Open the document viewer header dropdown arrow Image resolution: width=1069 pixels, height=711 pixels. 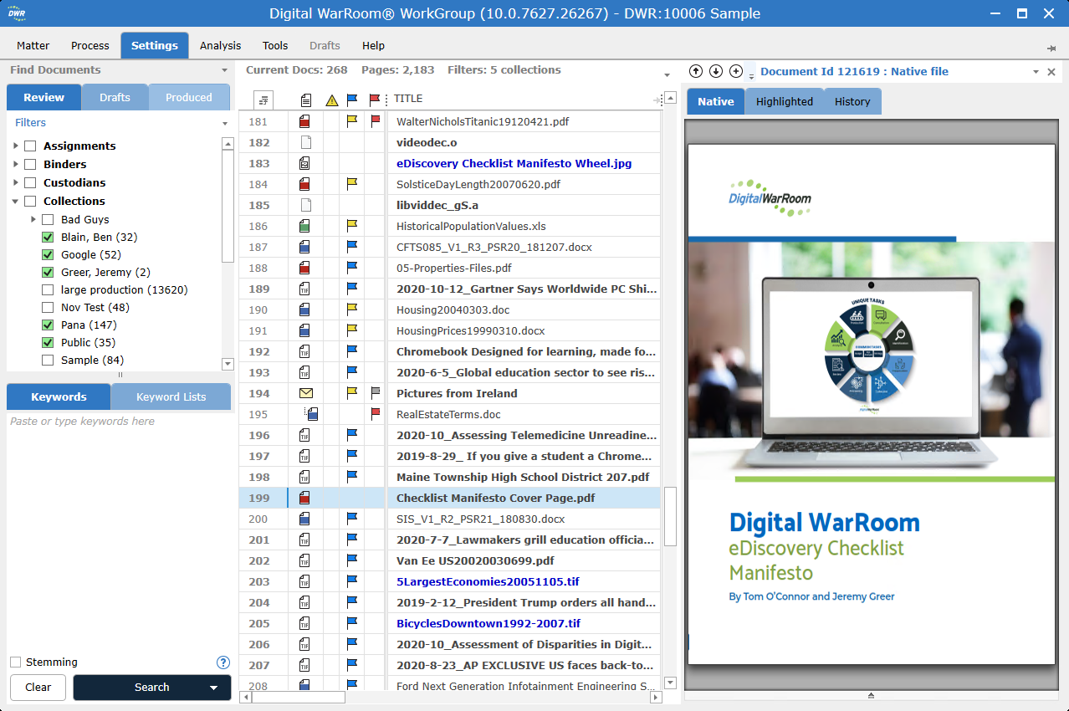click(1036, 72)
